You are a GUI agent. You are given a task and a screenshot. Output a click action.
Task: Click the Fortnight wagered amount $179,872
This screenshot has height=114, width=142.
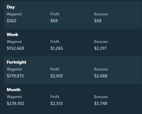[x=15, y=76]
